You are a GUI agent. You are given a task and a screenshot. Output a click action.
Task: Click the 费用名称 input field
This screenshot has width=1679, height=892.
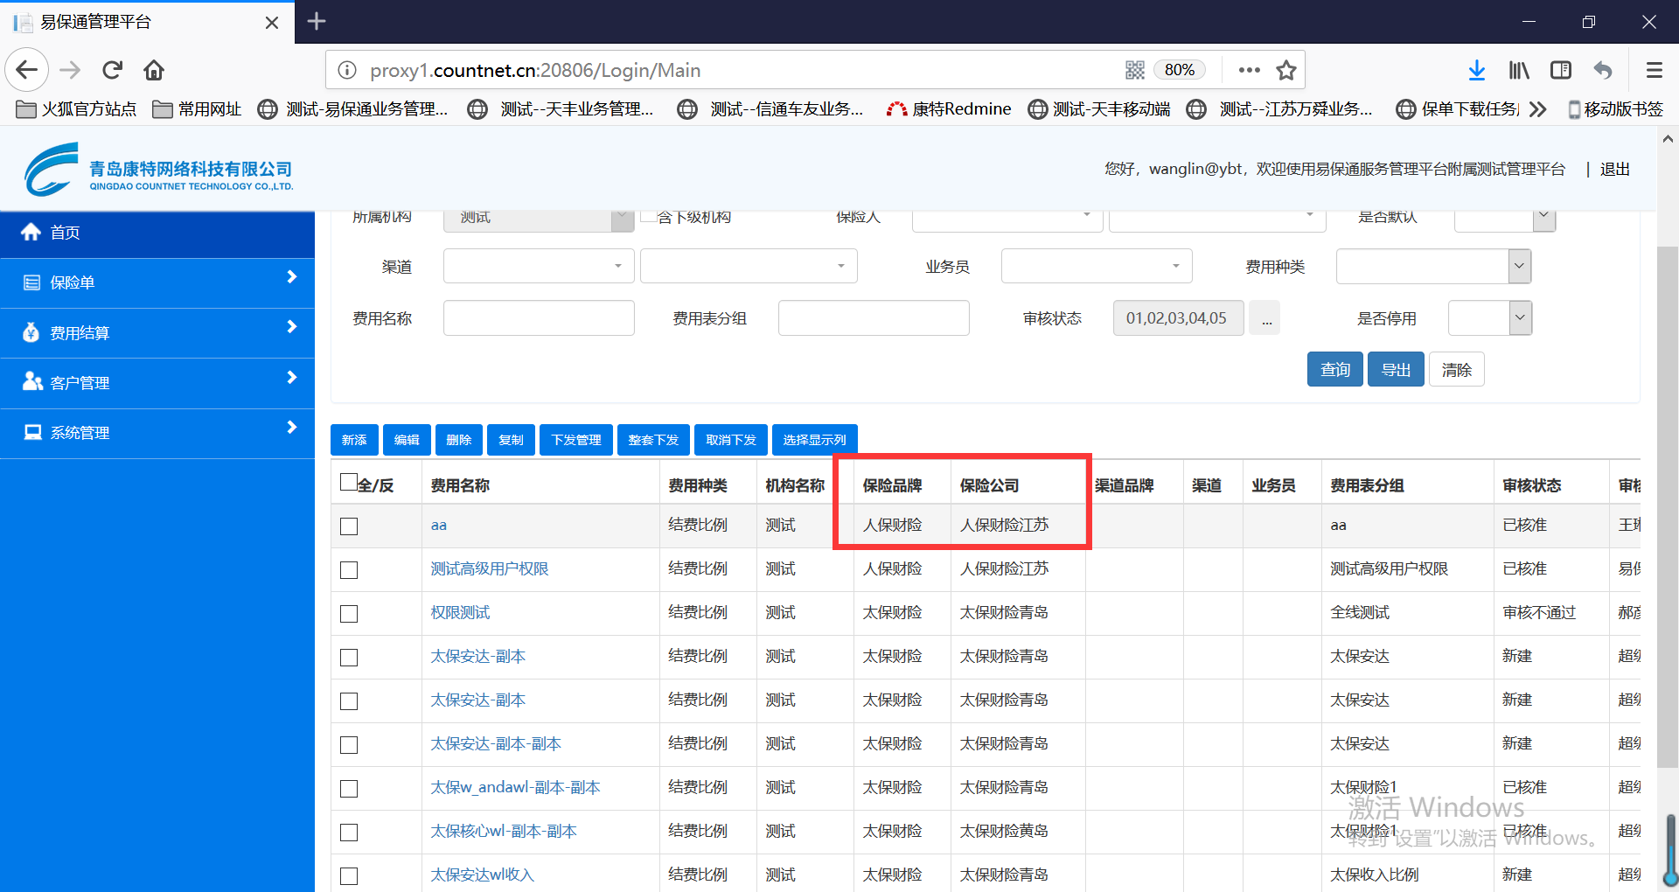click(539, 318)
